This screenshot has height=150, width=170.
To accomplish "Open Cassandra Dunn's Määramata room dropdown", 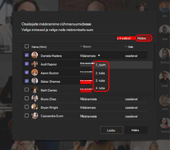I will point(88,116).
